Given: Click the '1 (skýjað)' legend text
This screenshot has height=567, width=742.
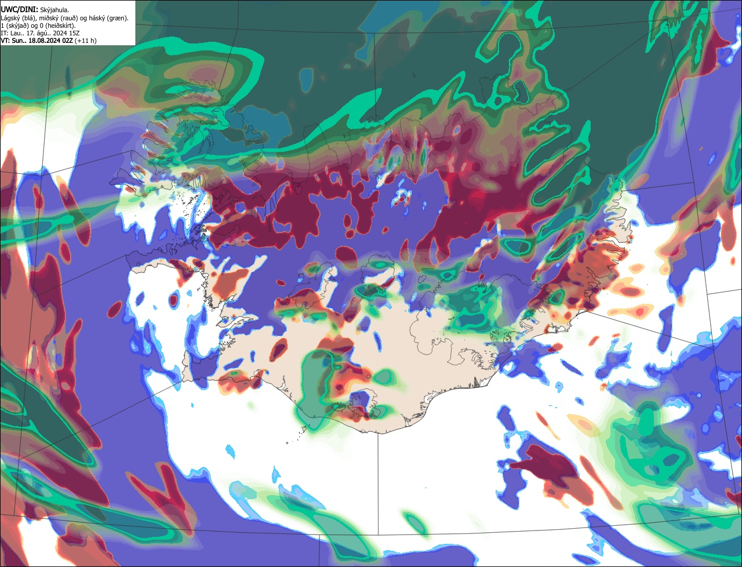Looking at the screenshot, I should [14, 26].
